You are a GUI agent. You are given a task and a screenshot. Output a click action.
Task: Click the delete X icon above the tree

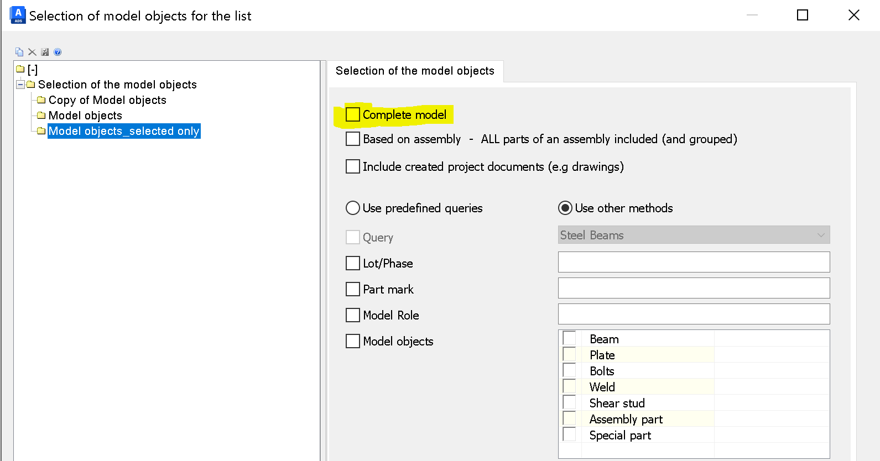click(x=32, y=52)
